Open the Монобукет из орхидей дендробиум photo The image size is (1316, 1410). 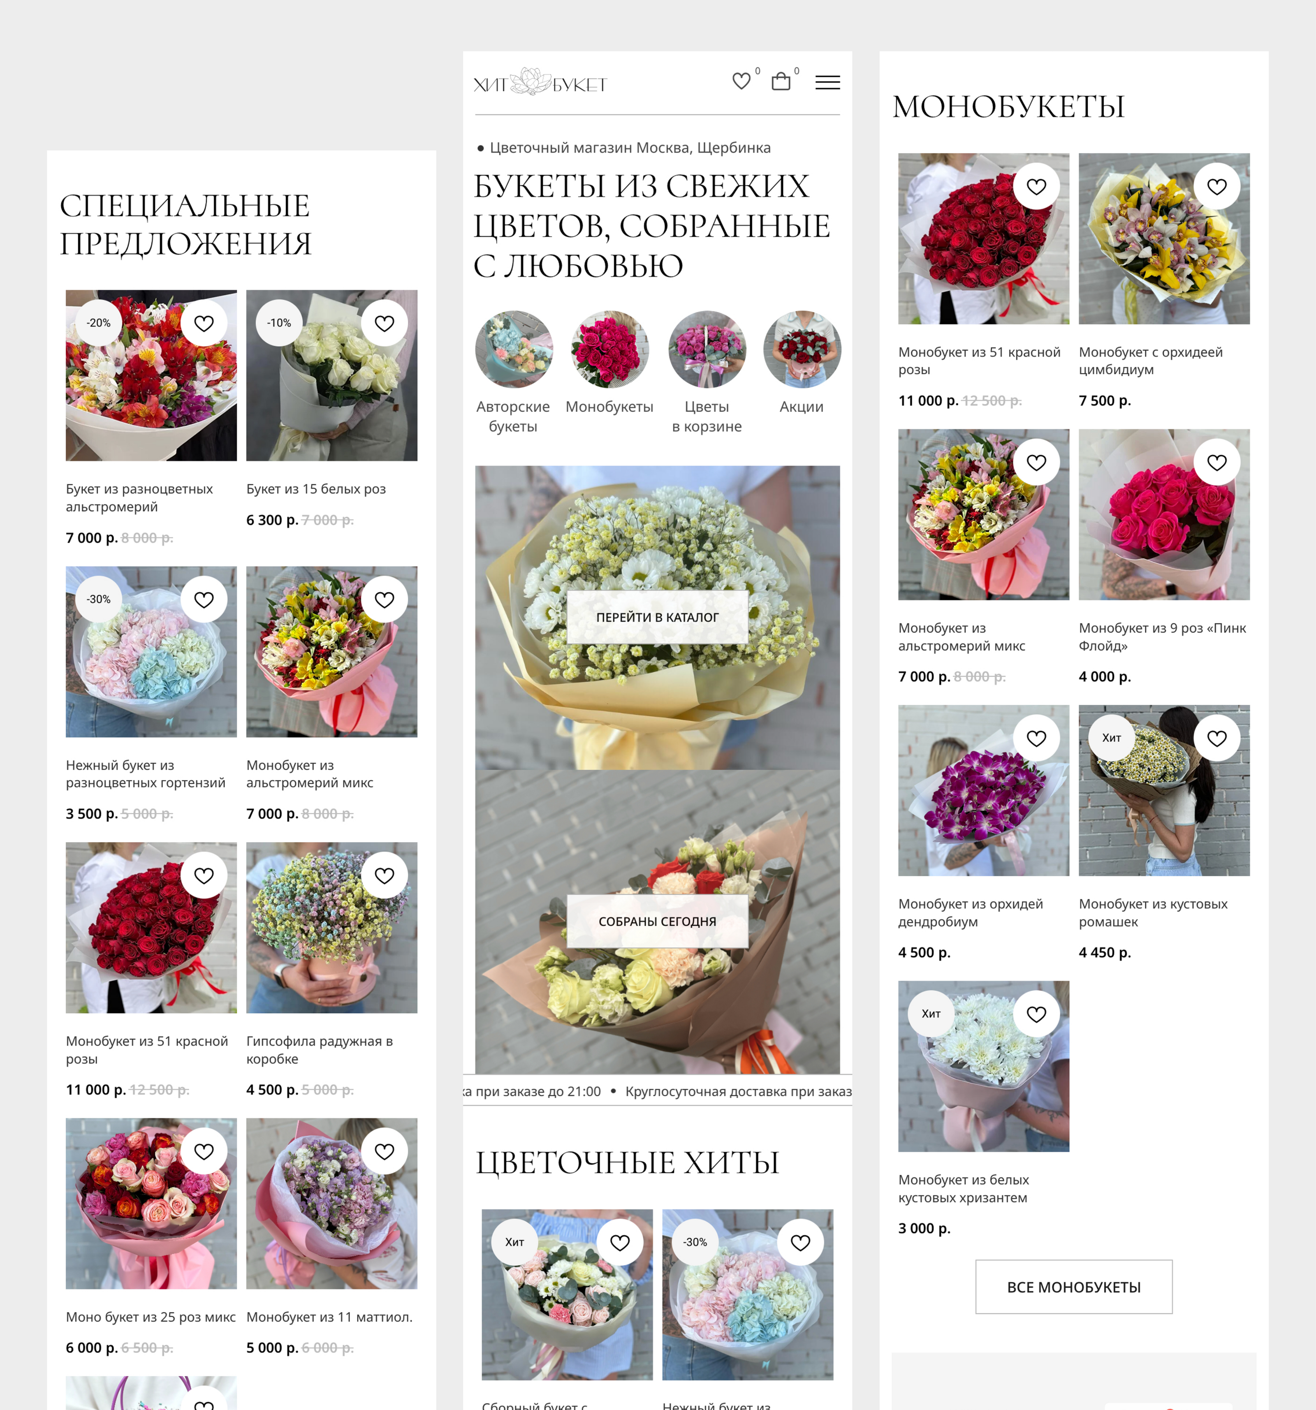983,790
